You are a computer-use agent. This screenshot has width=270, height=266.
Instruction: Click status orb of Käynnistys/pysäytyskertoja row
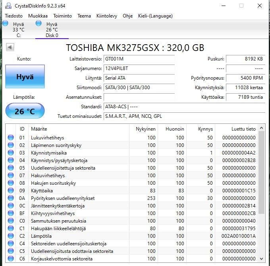pos(11,160)
